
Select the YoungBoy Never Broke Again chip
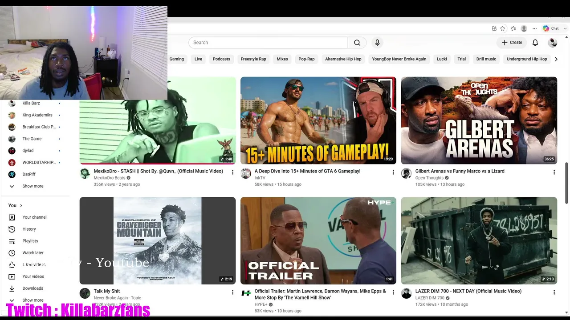point(399,59)
